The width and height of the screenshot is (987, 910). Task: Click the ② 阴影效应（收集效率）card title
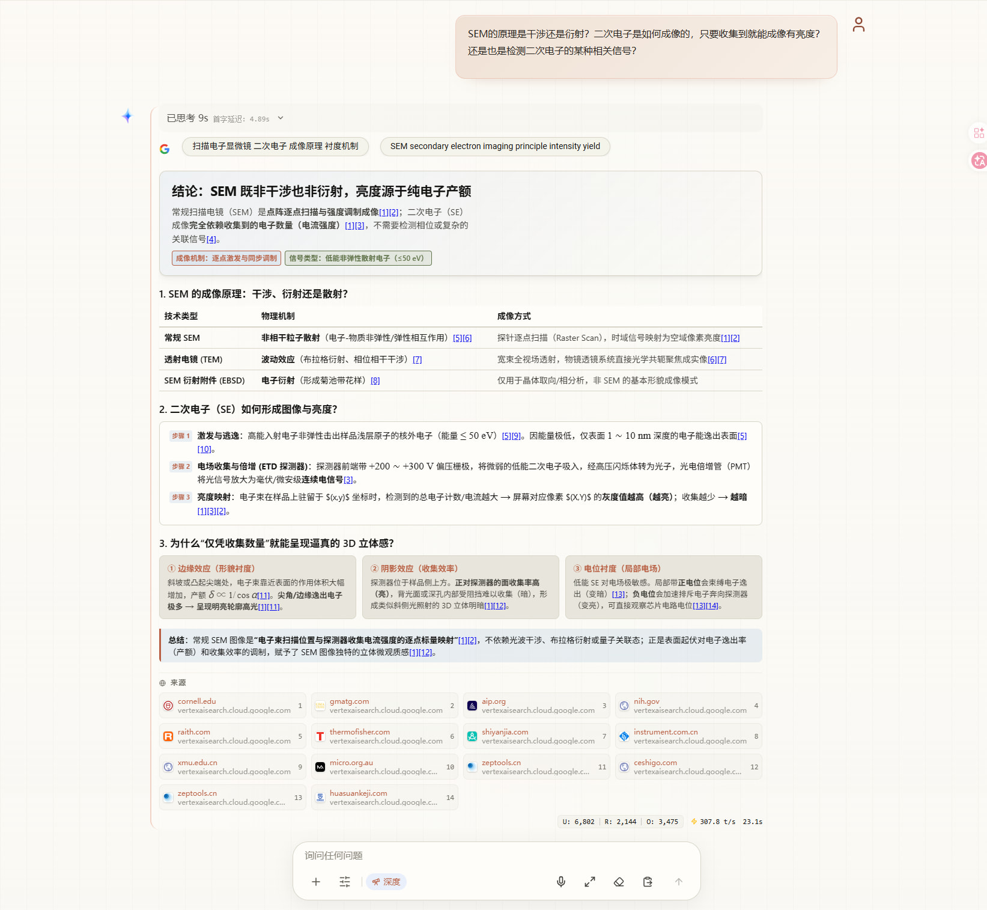[415, 569]
